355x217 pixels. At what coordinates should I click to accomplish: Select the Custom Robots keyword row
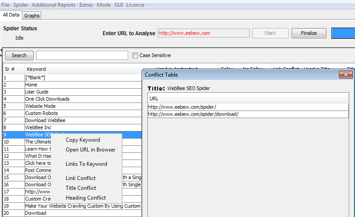[x=72, y=113]
